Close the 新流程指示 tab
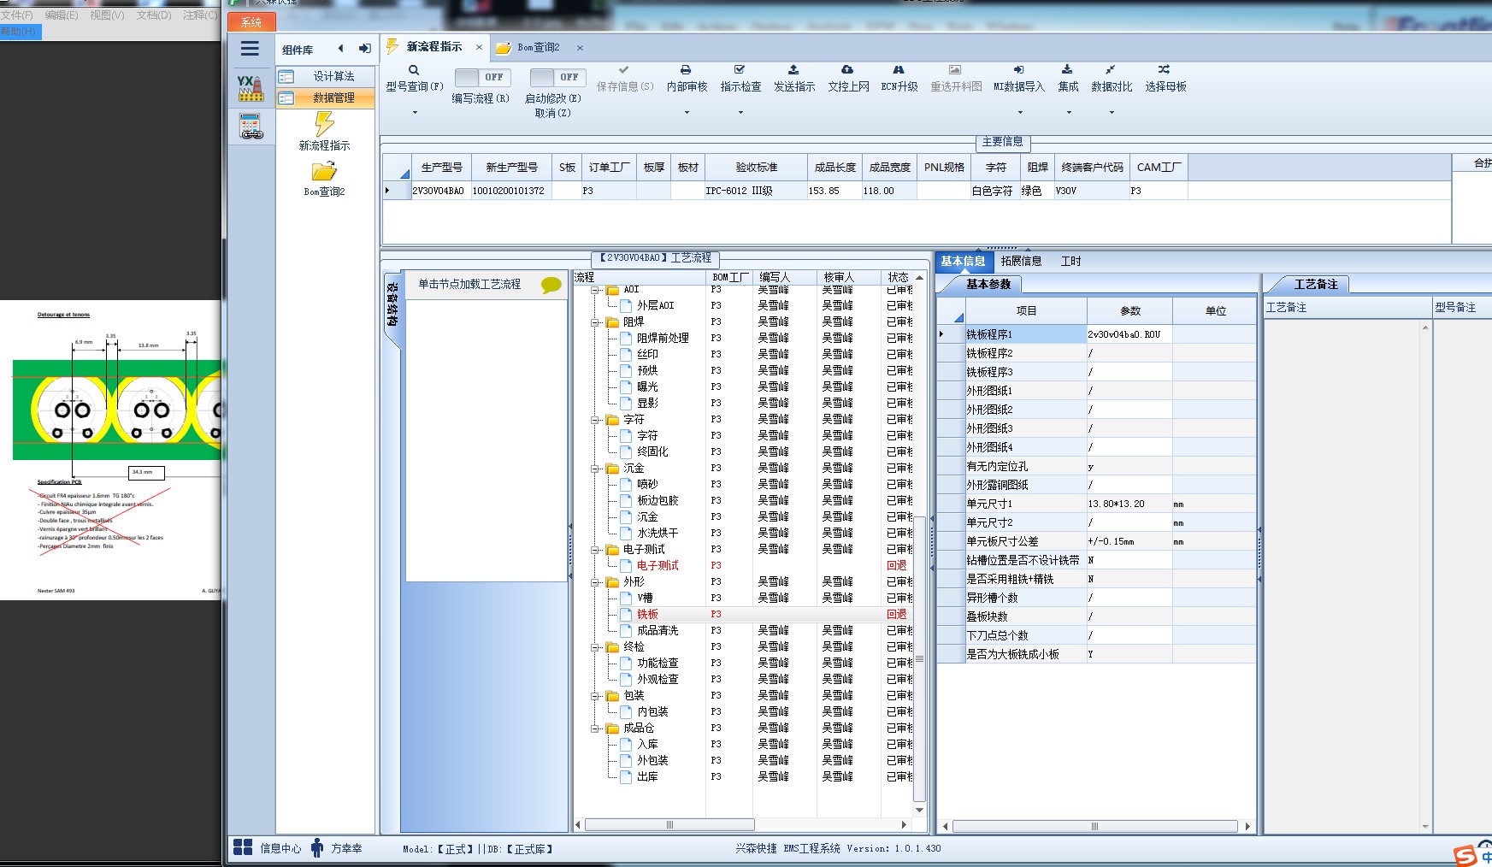 [479, 47]
